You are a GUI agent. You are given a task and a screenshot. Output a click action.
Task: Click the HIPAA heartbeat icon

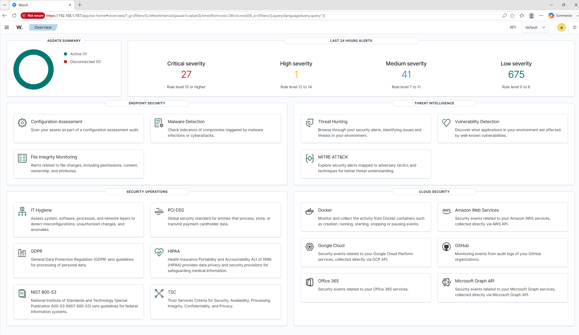(159, 252)
